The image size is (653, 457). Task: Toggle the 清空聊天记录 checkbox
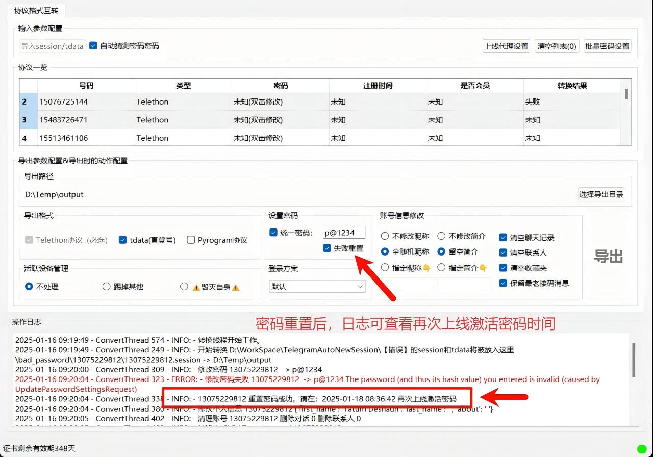click(x=503, y=237)
